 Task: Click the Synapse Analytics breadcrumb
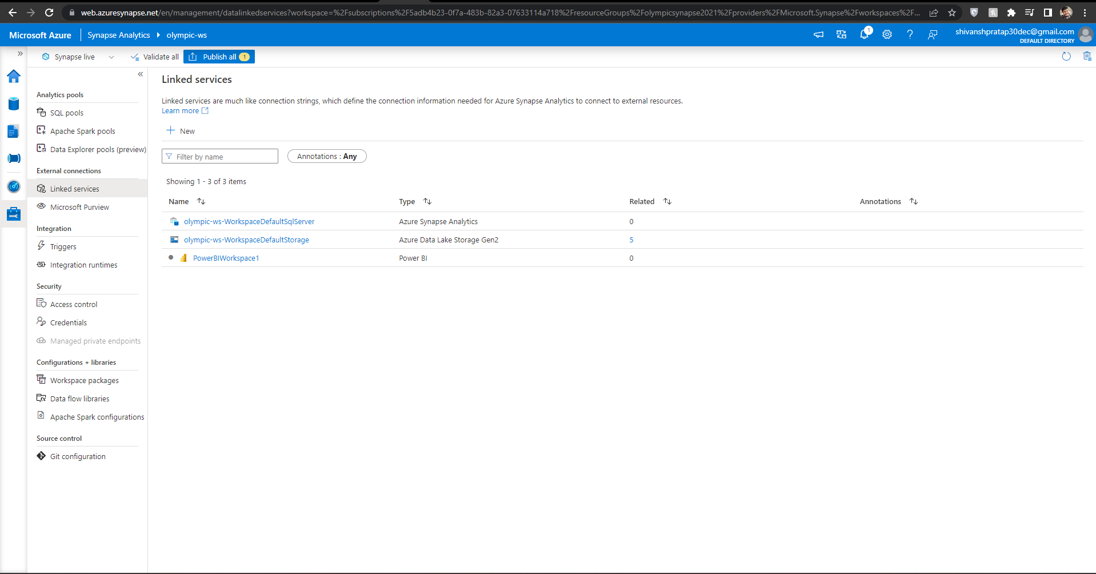pos(119,35)
